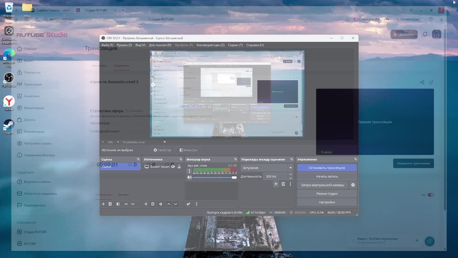Toggle lock on Захват экрана source
The image size is (458, 258).
click(x=179, y=167)
